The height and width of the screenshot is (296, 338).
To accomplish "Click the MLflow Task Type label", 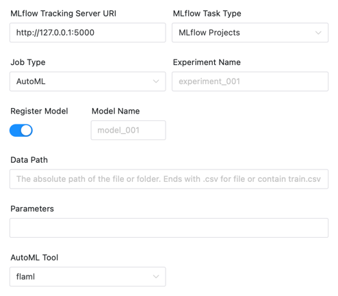I will [207, 14].
